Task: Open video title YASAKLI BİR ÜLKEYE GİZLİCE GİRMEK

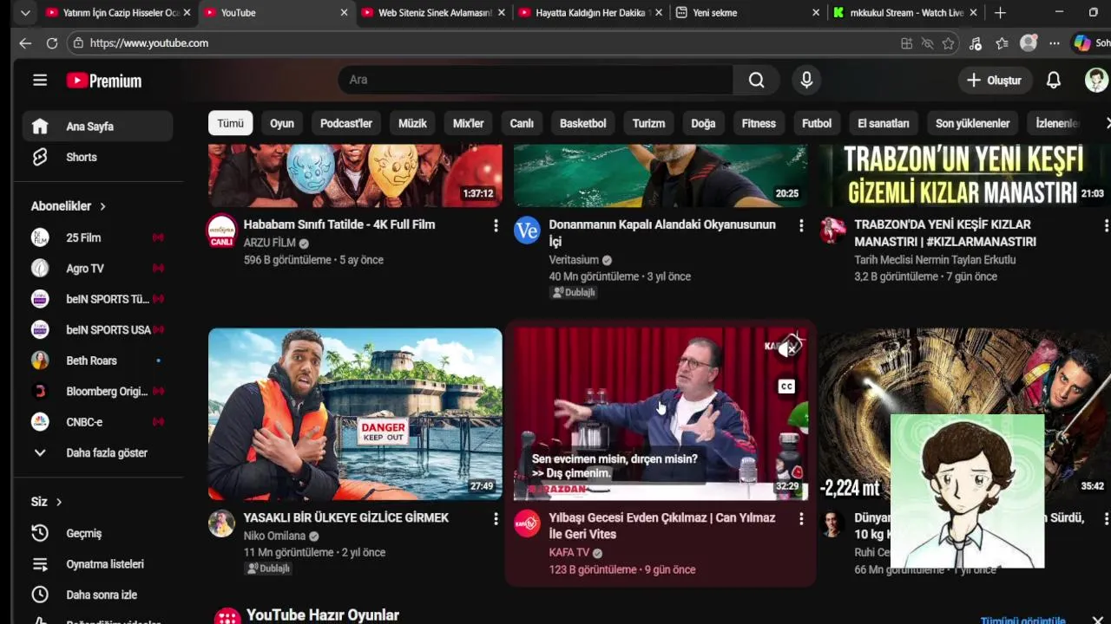Action: 346,517
